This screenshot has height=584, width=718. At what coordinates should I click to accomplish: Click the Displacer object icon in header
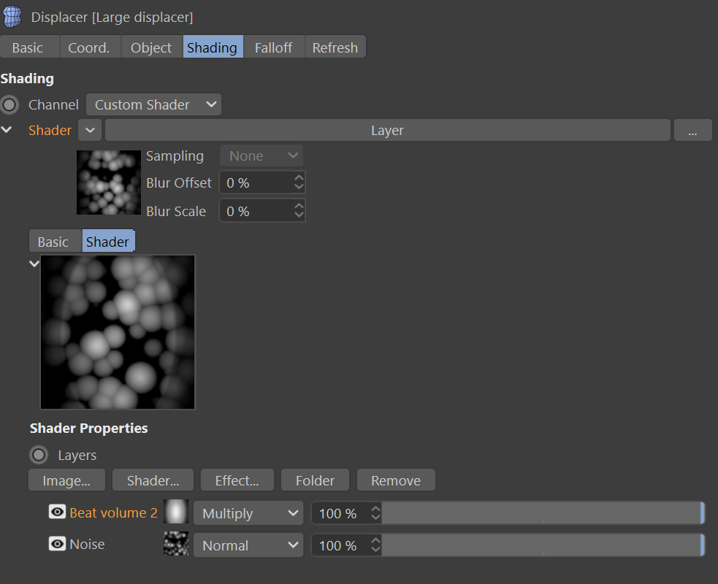tap(12, 15)
